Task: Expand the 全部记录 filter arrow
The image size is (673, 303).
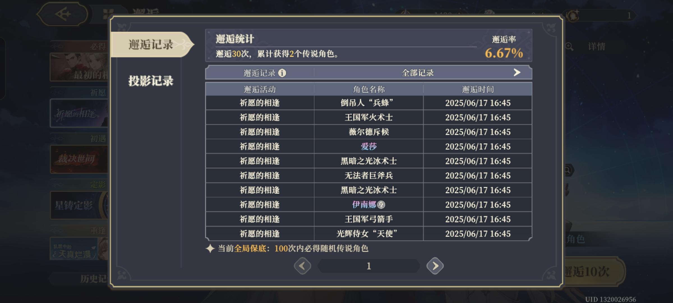Action: [517, 73]
